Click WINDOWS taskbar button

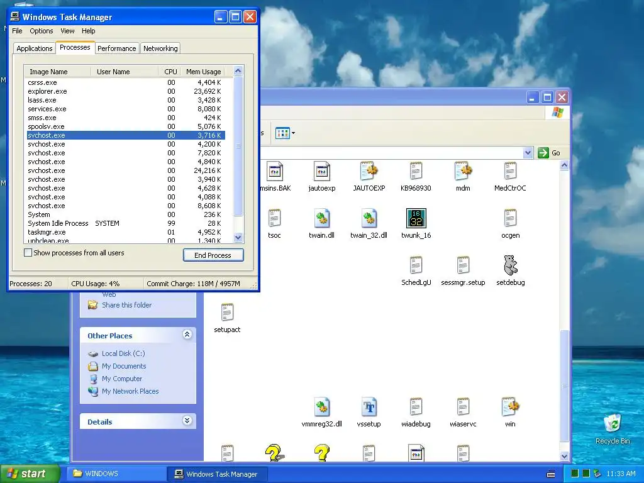click(116, 474)
